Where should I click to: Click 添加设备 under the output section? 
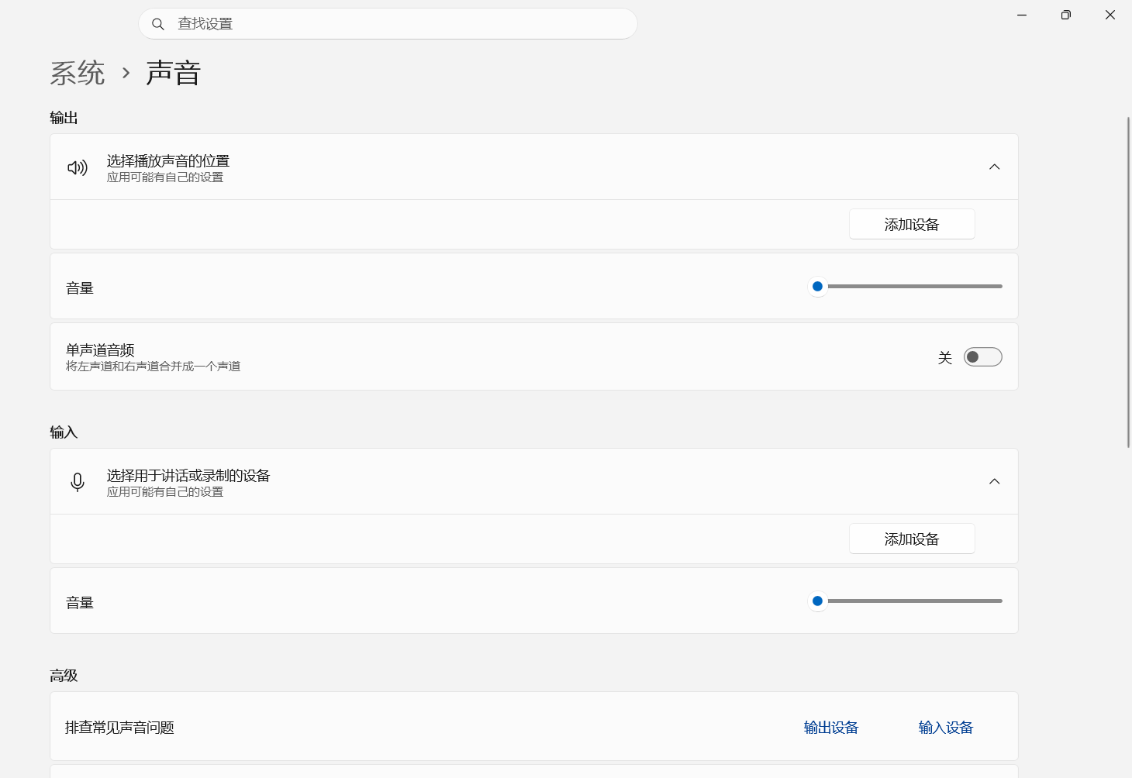tap(912, 225)
